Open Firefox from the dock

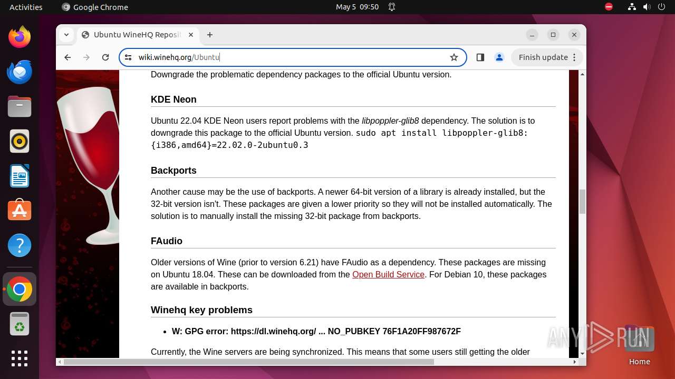(20, 37)
